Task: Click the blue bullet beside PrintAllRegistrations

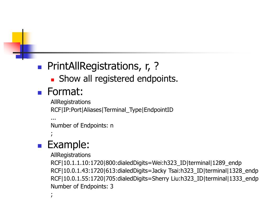Action: 40,67
